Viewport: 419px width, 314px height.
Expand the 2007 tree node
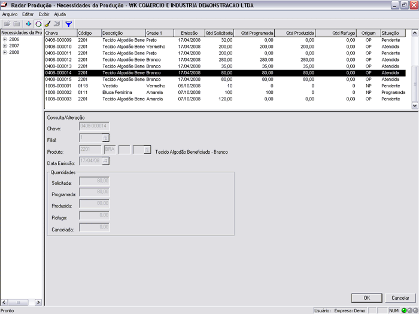[x=5, y=46]
